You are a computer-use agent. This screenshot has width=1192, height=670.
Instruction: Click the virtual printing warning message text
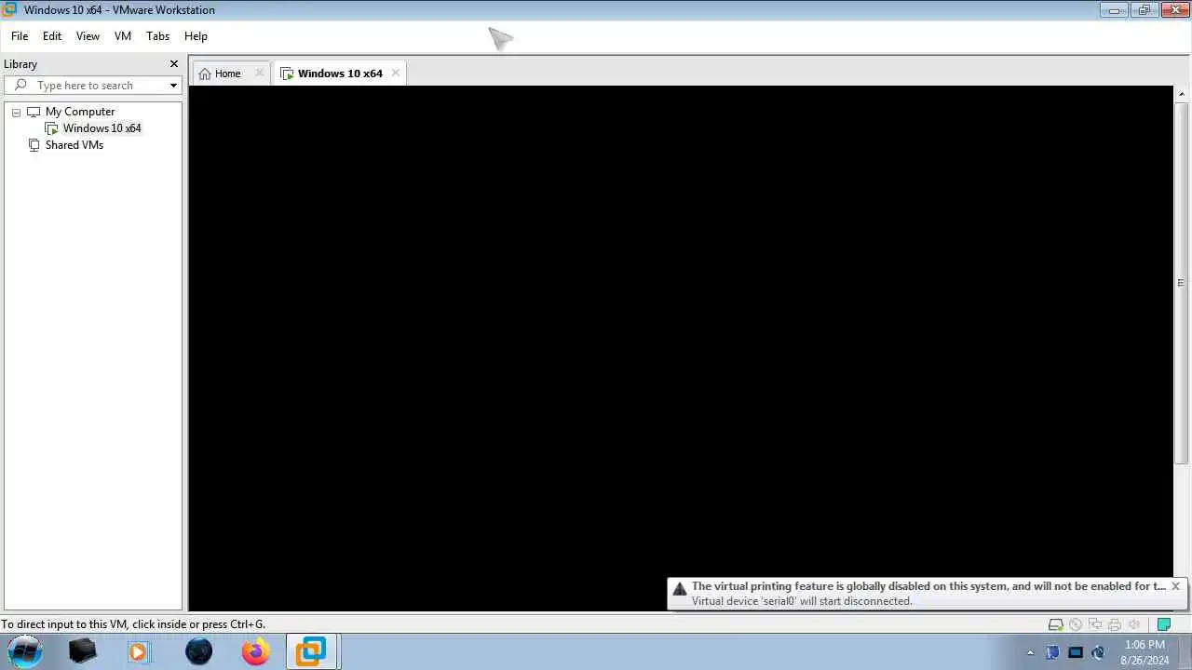coord(928,586)
